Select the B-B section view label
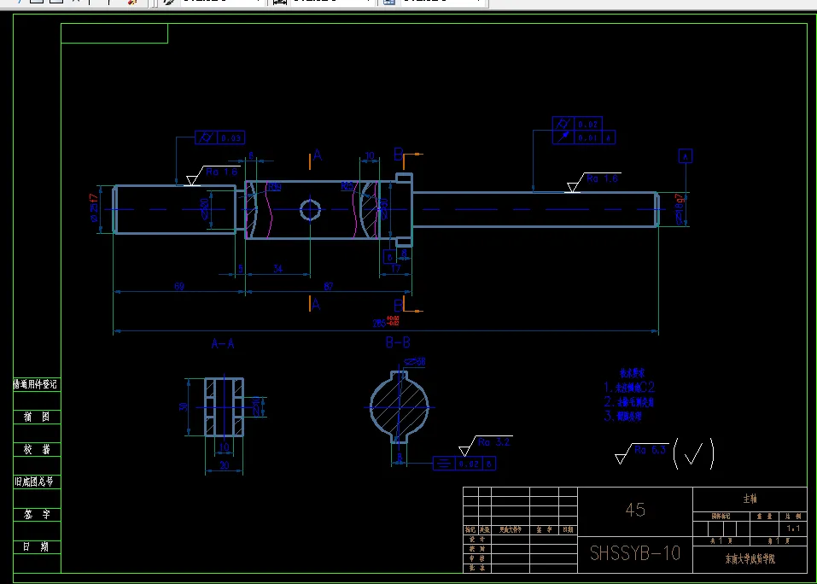This screenshot has width=817, height=584. 398,342
